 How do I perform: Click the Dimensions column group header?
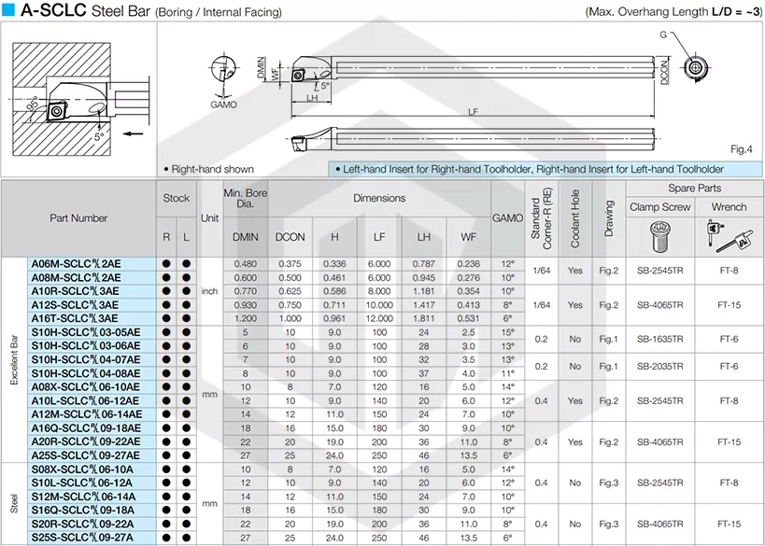(379, 199)
